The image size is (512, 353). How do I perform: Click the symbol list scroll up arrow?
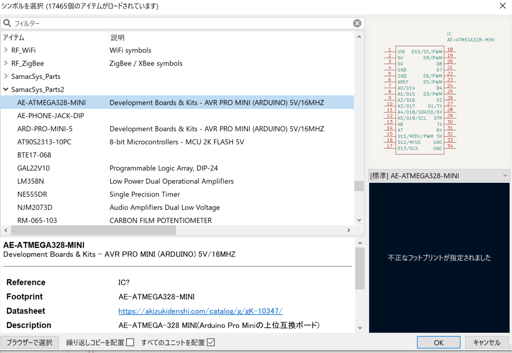click(359, 37)
